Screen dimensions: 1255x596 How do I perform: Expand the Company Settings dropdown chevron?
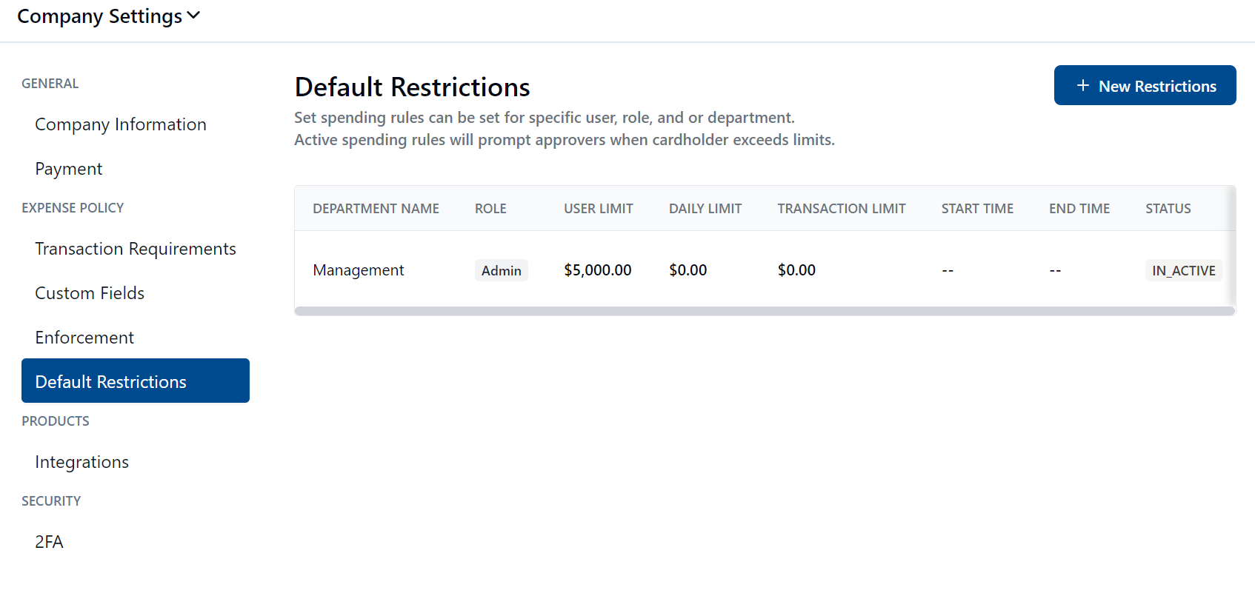coord(193,16)
